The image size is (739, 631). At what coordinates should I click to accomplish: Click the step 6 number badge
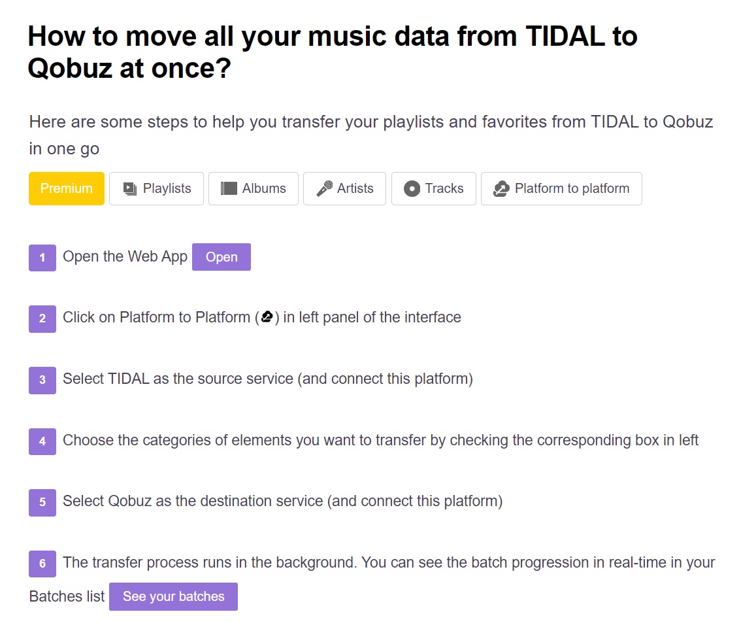(42, 564)
